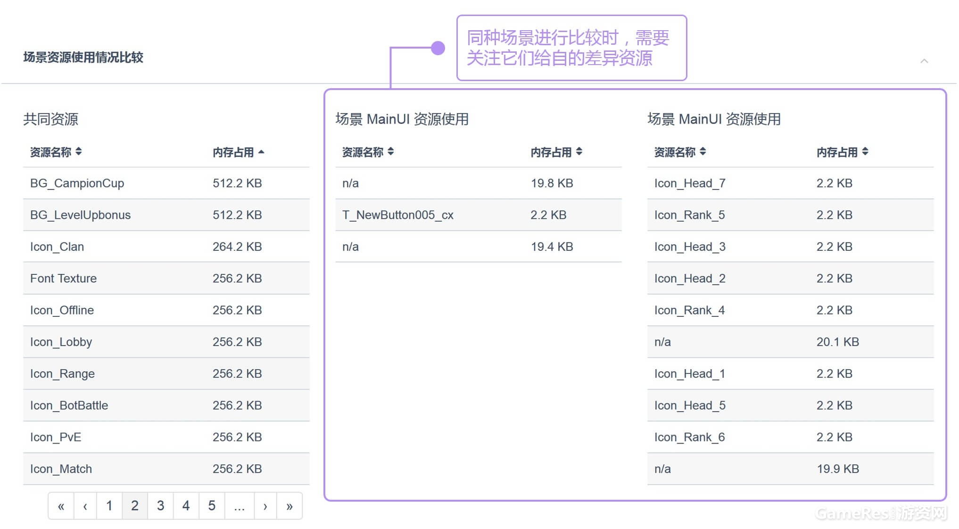Switch to page 5 in pagination
The width and height of the screenshot is (959, 529).
pyautogui.click(x=212, y=506)
